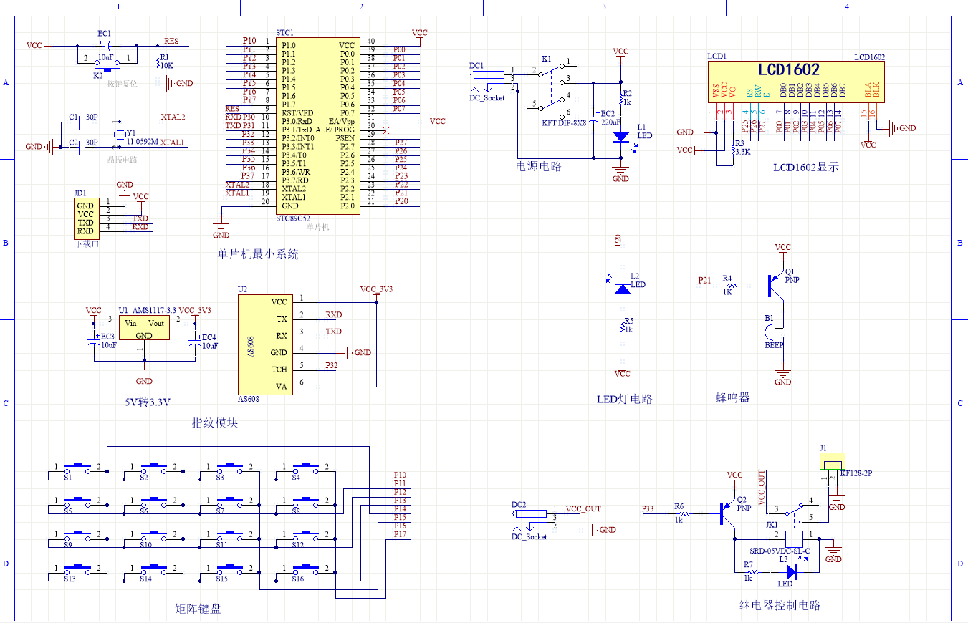Select capacitor EC1 10uF
Image resolution: width=968 pixels, height=623 pixels.
coord(106,45)
